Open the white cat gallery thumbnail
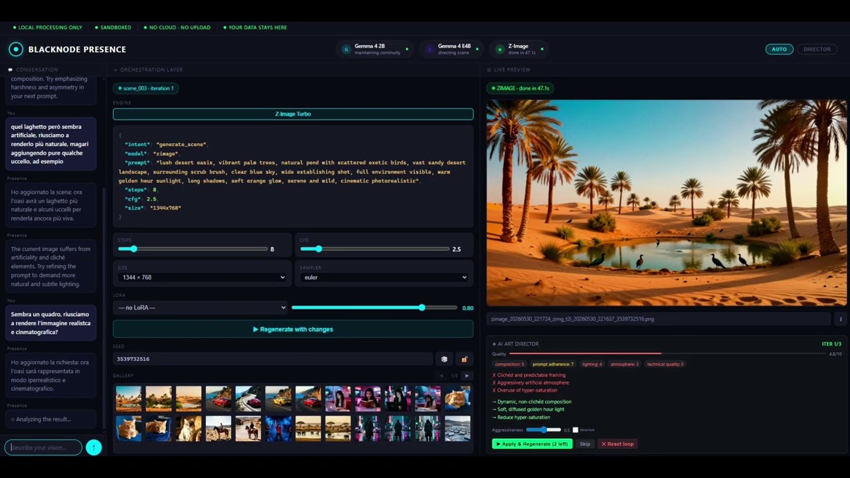The height and width of the screenshot is (478, 850). [x=189, y=429]
